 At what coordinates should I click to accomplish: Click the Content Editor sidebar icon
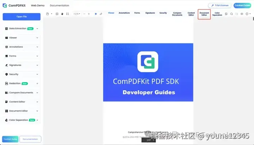[6, 102]
